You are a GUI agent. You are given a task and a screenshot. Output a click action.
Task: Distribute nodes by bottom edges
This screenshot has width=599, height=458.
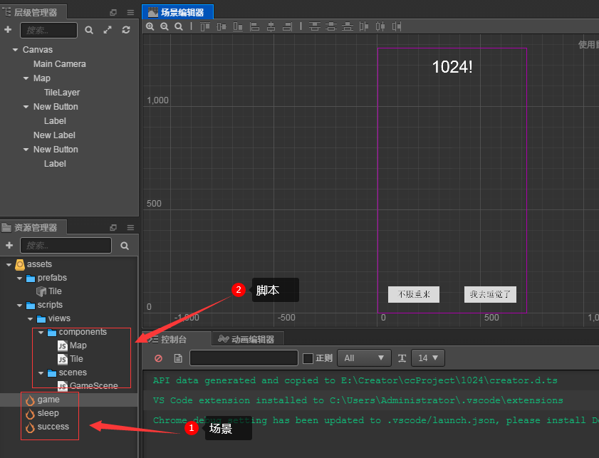[348, 26]
